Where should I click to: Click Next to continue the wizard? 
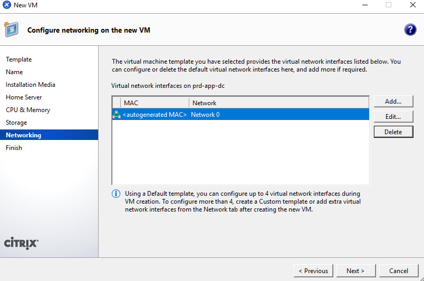tap(355, 271)
